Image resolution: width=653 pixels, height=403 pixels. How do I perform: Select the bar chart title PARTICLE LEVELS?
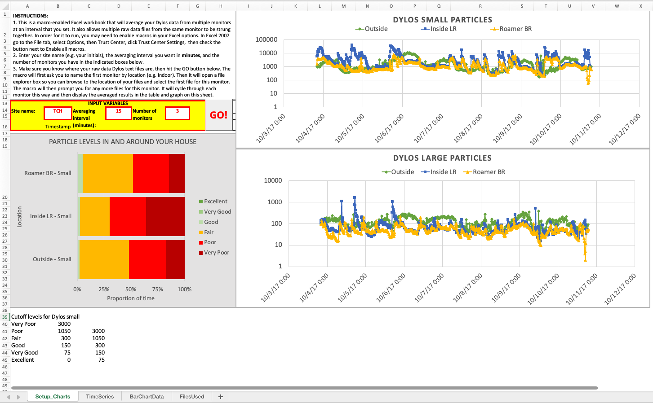123,142
